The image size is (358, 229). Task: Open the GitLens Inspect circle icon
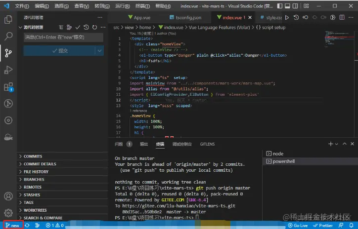pos(8,120)
